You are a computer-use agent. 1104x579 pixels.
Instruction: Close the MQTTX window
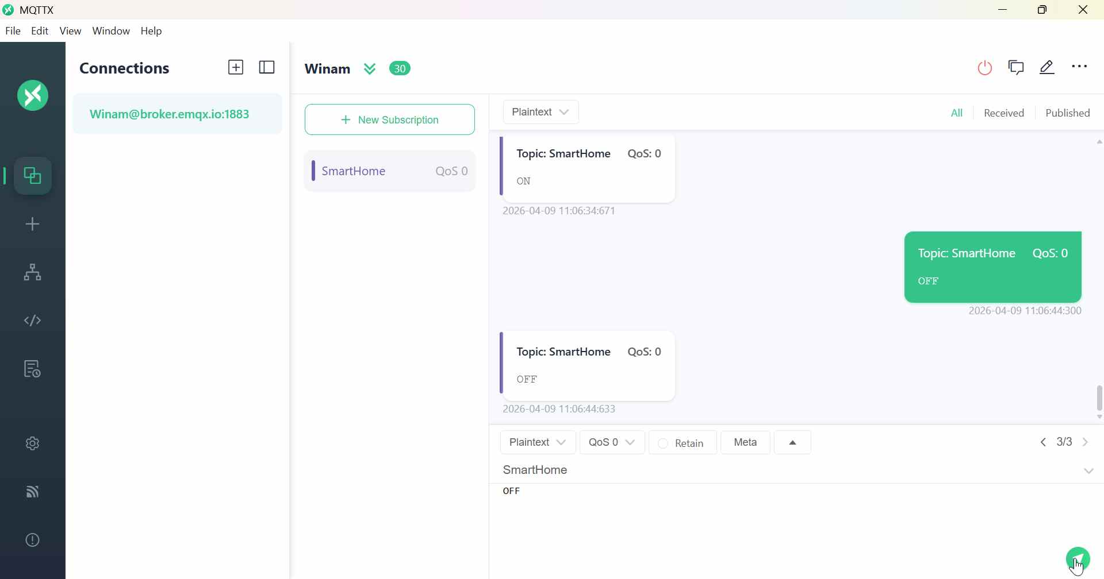[1084, 10]
